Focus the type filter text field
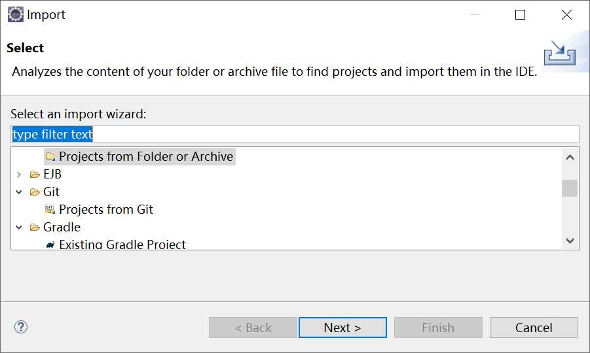 click(295, 134)
